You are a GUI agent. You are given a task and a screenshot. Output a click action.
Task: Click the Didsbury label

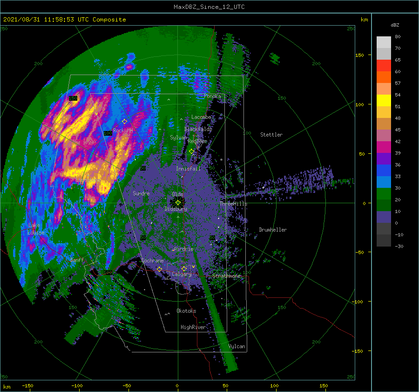(x=176, y=209)
